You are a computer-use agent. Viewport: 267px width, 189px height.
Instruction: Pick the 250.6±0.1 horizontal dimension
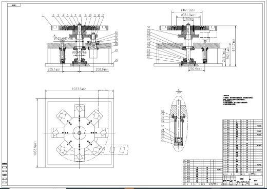(x=195, y=68)
